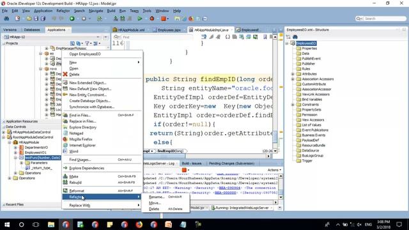The image size is (409, 230).
Task: Click the red X Delete icon in context menu
Action: tap(65, 74)
